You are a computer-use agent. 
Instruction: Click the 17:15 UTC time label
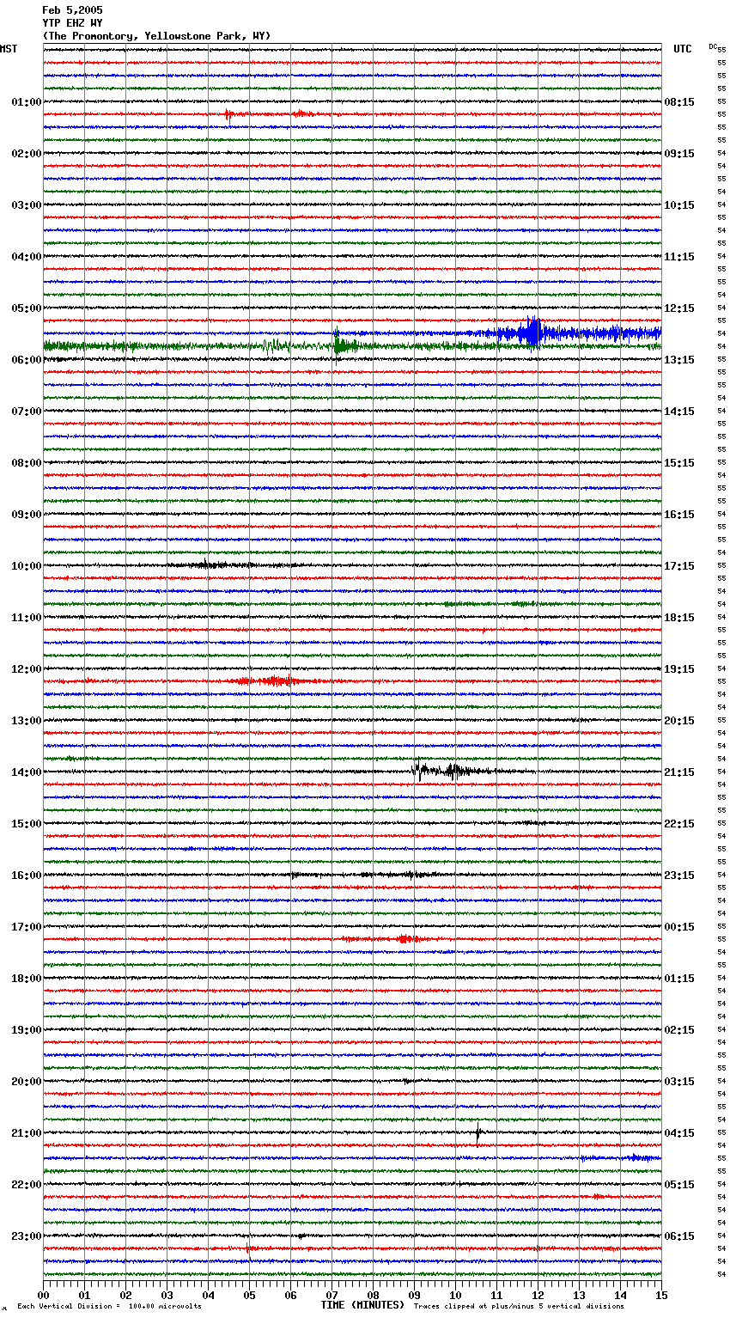(x=679, y=566)
